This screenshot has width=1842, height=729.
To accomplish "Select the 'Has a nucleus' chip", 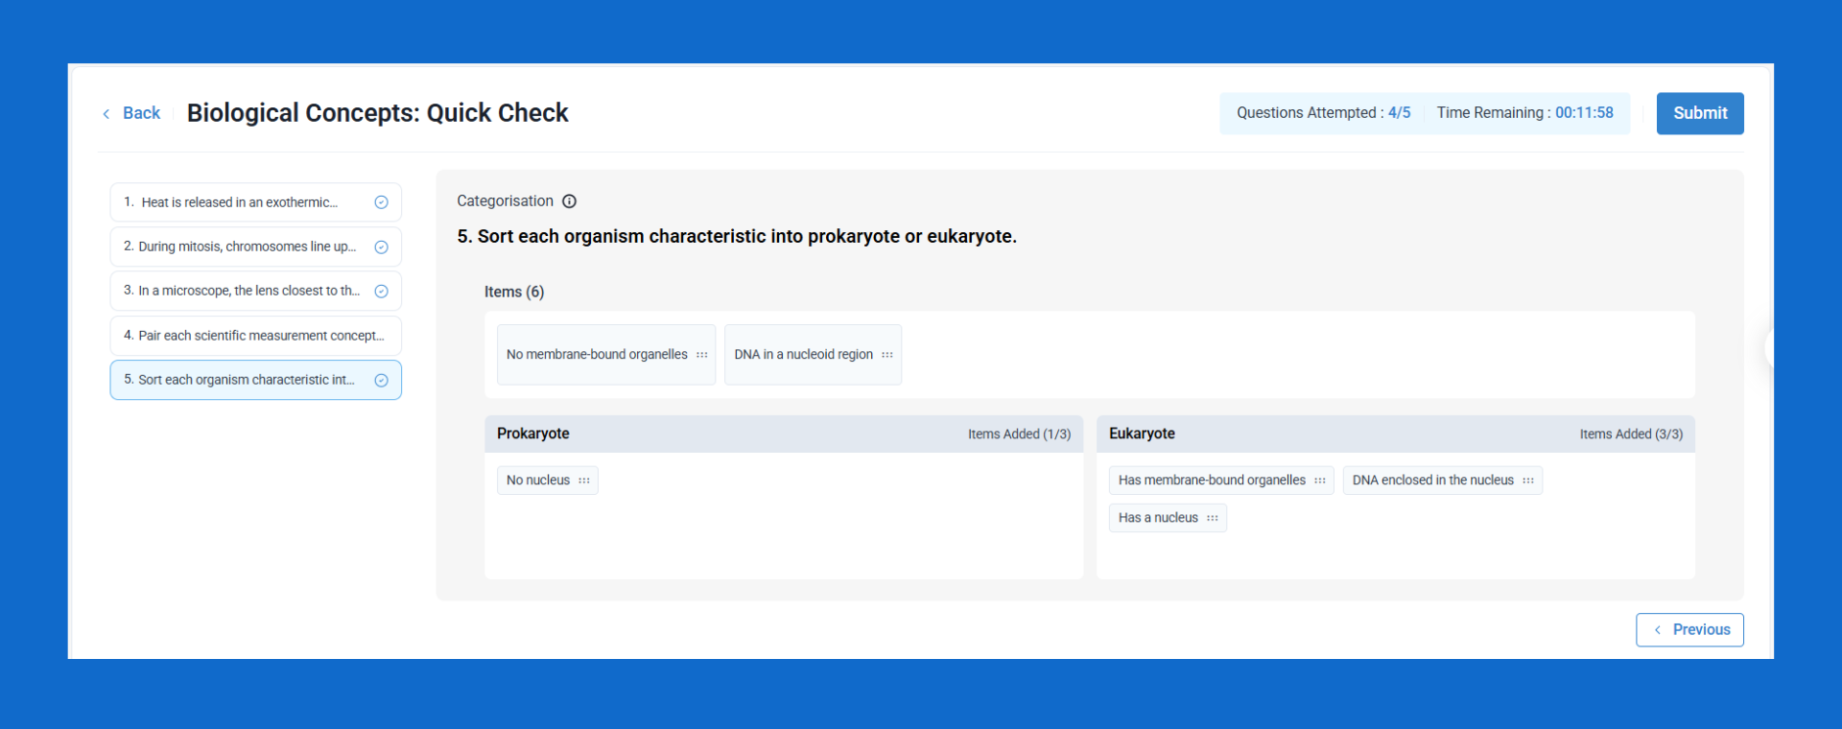I will coord(1168,518).
